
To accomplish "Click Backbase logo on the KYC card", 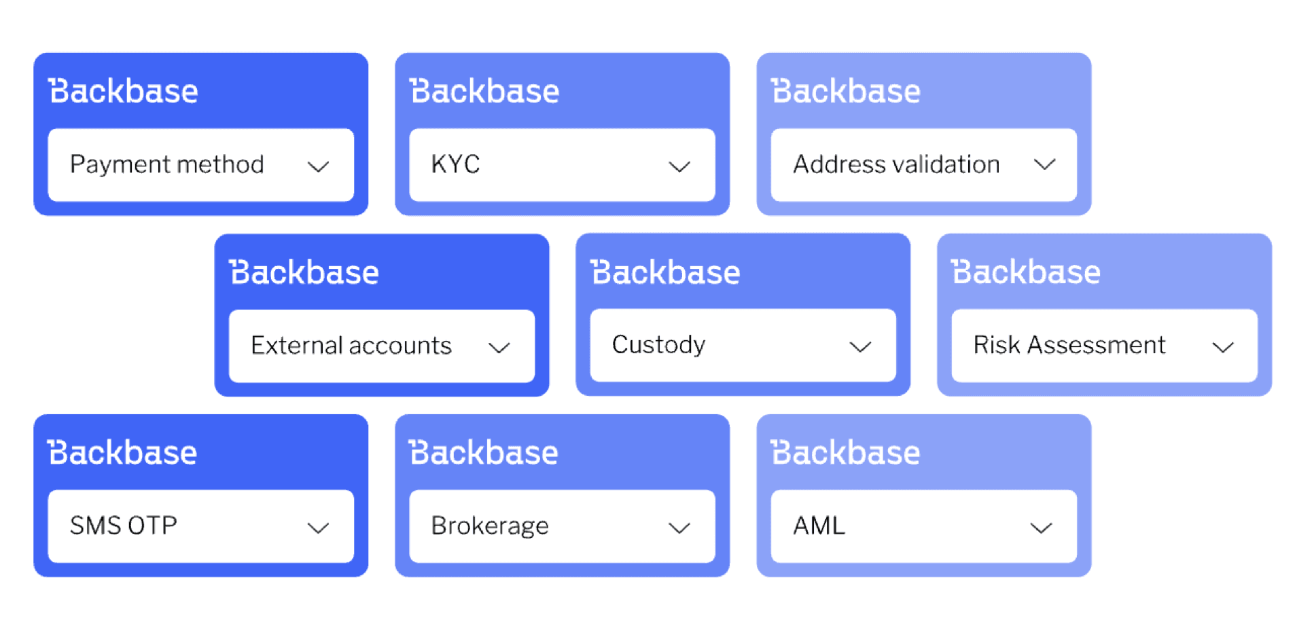I will coord(485,92).
